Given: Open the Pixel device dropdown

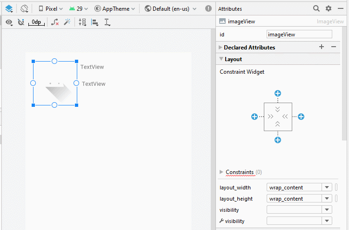Looking at the screenshot, I should (x=51, y=9).
